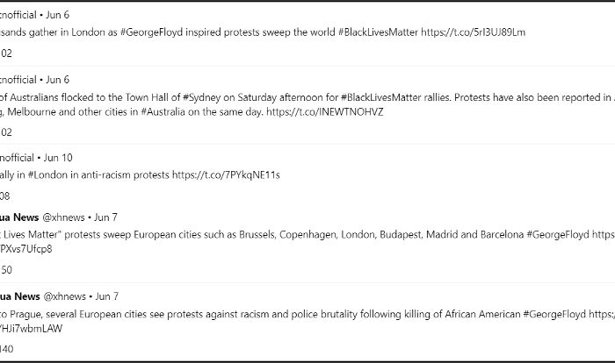Click #GeorgeFloyd in European cities tweet
Image resolution: width=615 pixels, height=363 pixels.
coord(557,235)
